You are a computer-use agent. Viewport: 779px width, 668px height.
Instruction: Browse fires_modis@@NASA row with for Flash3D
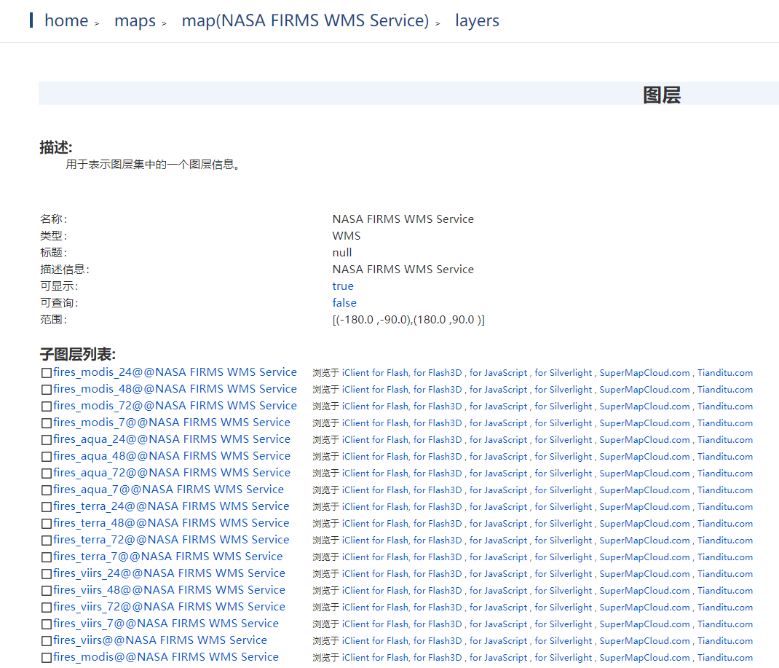point(438,658)
